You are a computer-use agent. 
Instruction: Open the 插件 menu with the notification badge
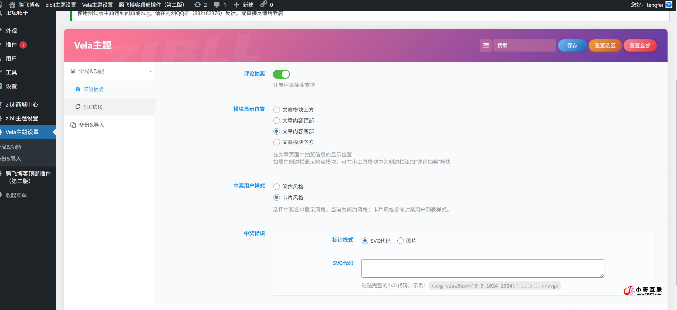click(12, 45)
